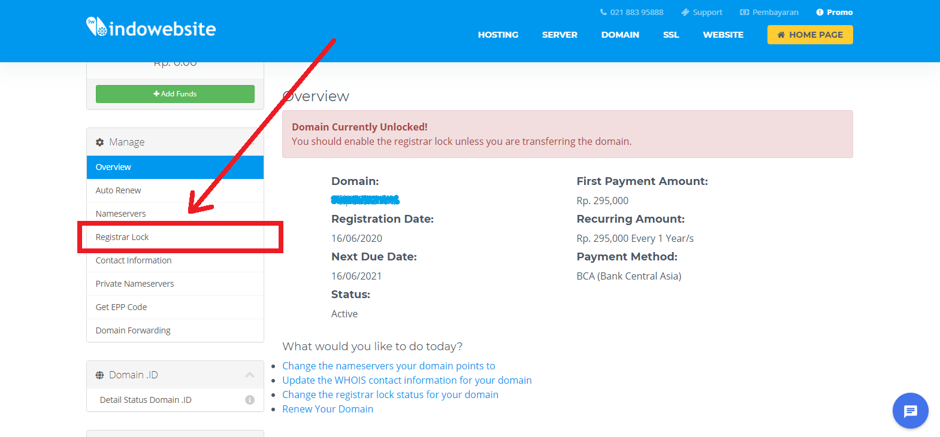Click the globe icon next to Domain .ID
The image size is (940, 437).
coord(100,375)
